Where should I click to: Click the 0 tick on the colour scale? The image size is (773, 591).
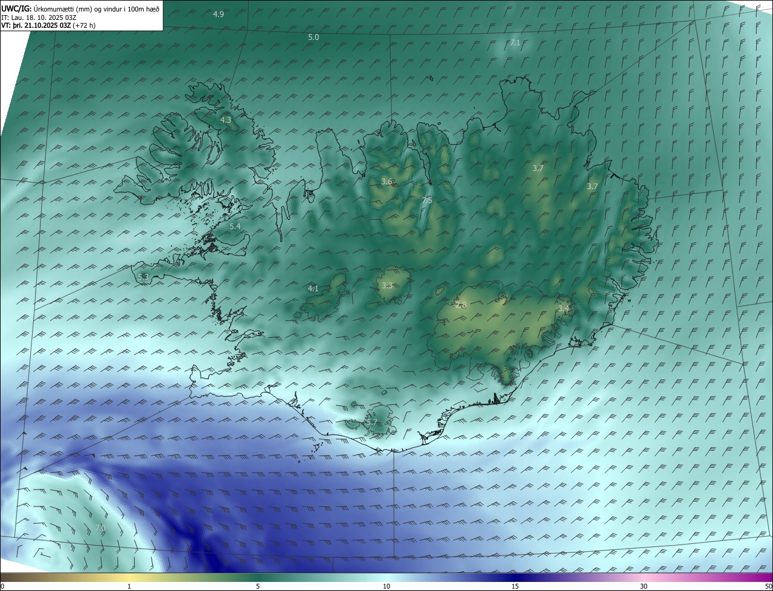click(x=2, y=587)
